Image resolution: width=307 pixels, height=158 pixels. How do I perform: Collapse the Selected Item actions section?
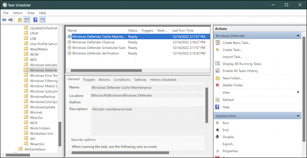pyautogui.click(x=298, y=116)
